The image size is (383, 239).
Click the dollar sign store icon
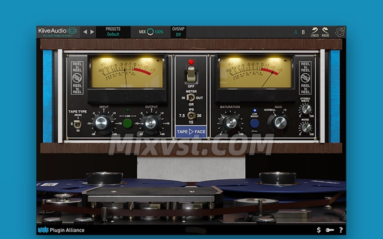click(x=319, y=230)
